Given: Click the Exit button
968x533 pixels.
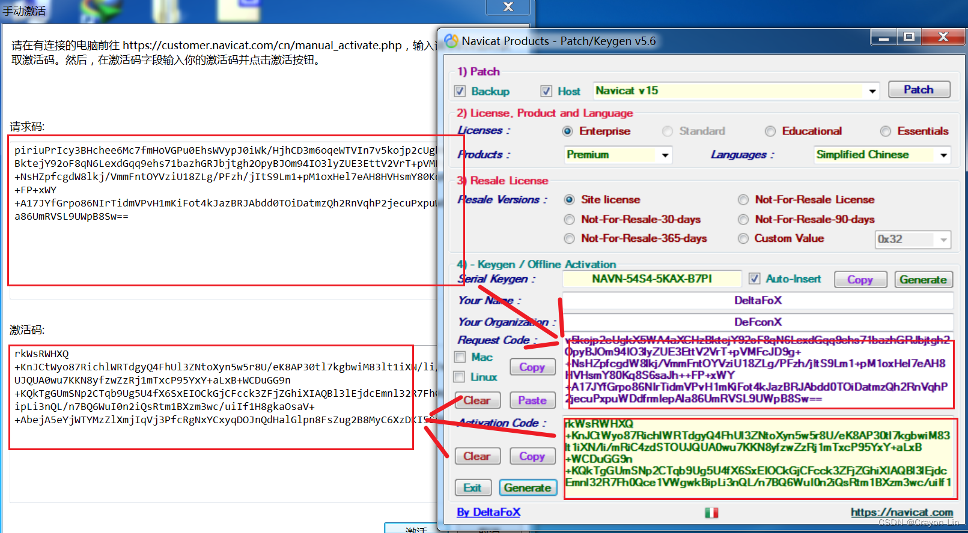Looking at the screenshot, I should pyautogui.click(x=473, y=488).
